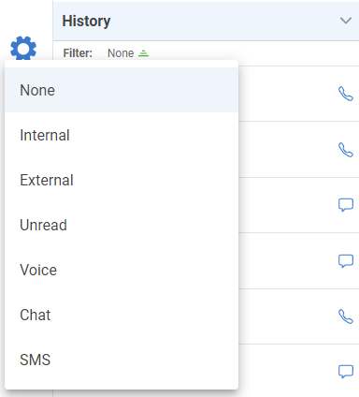Click the topmost phone call icon
This screenshot has height=397, width=359.
(346, 94)
